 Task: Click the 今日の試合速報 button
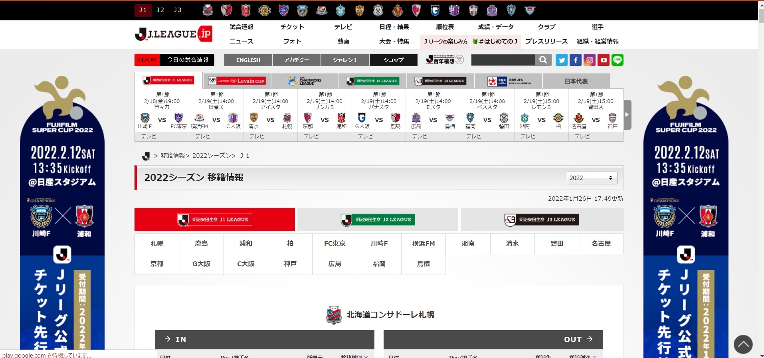(174, 60)
